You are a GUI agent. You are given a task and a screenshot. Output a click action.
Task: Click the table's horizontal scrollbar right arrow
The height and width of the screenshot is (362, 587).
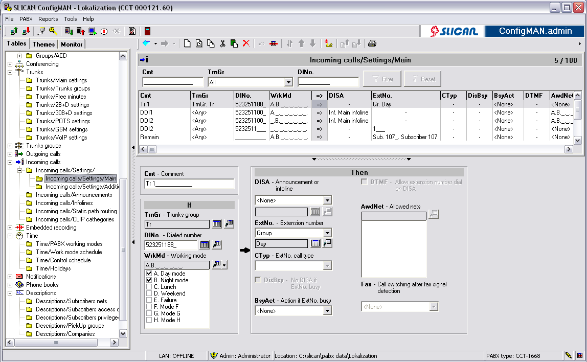(568, 149)
